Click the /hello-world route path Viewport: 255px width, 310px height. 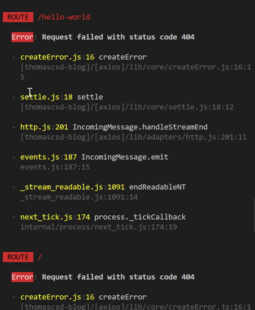point(64,17)
